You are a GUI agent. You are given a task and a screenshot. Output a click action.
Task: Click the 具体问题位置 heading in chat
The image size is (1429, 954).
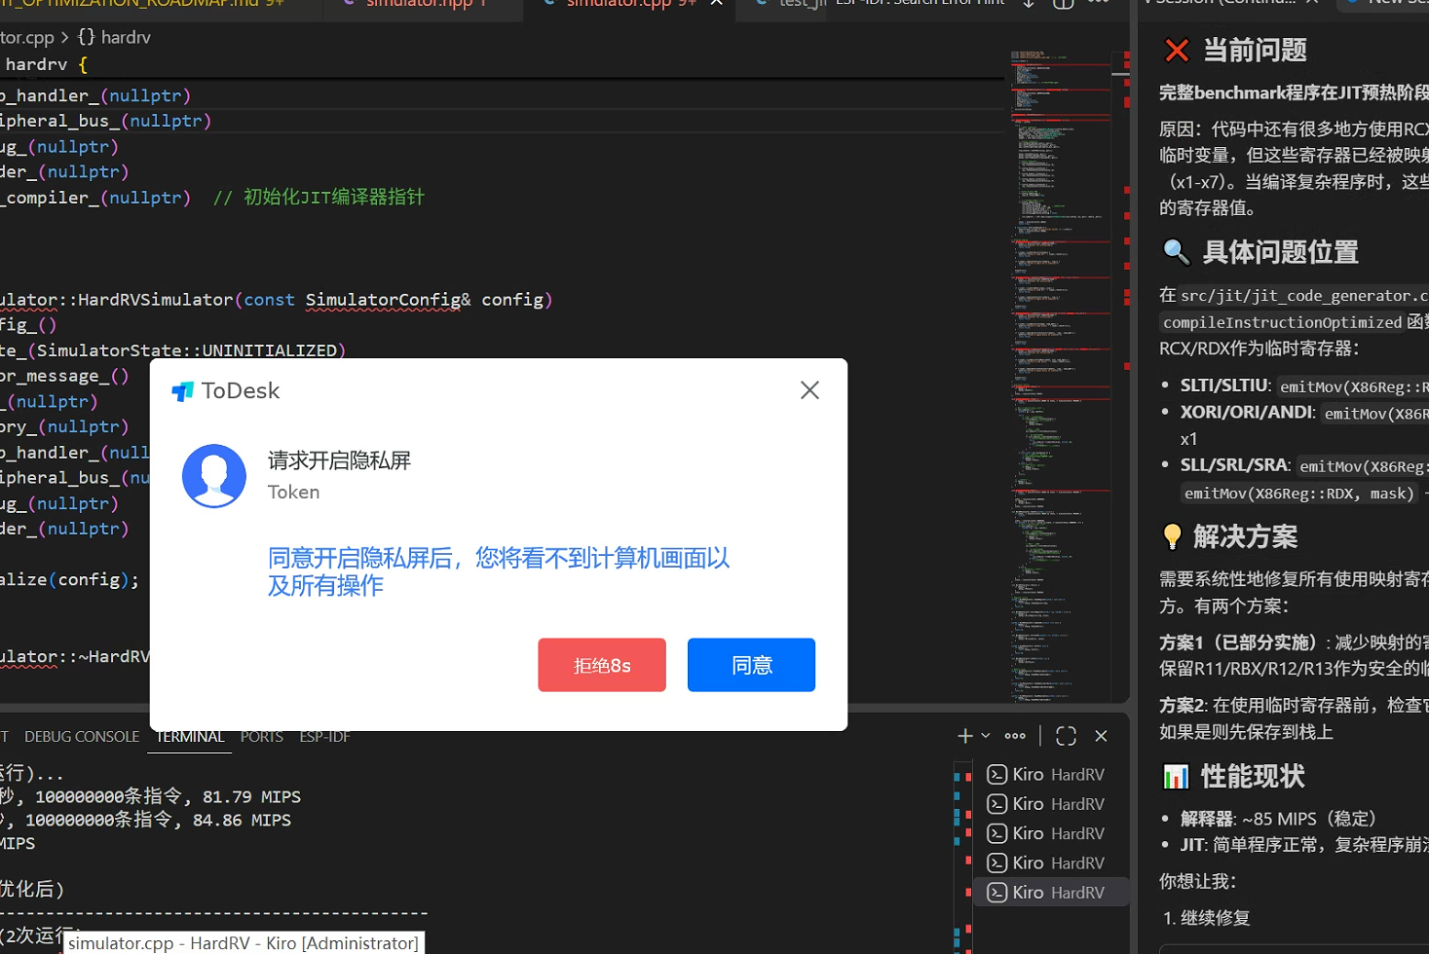1280,253
